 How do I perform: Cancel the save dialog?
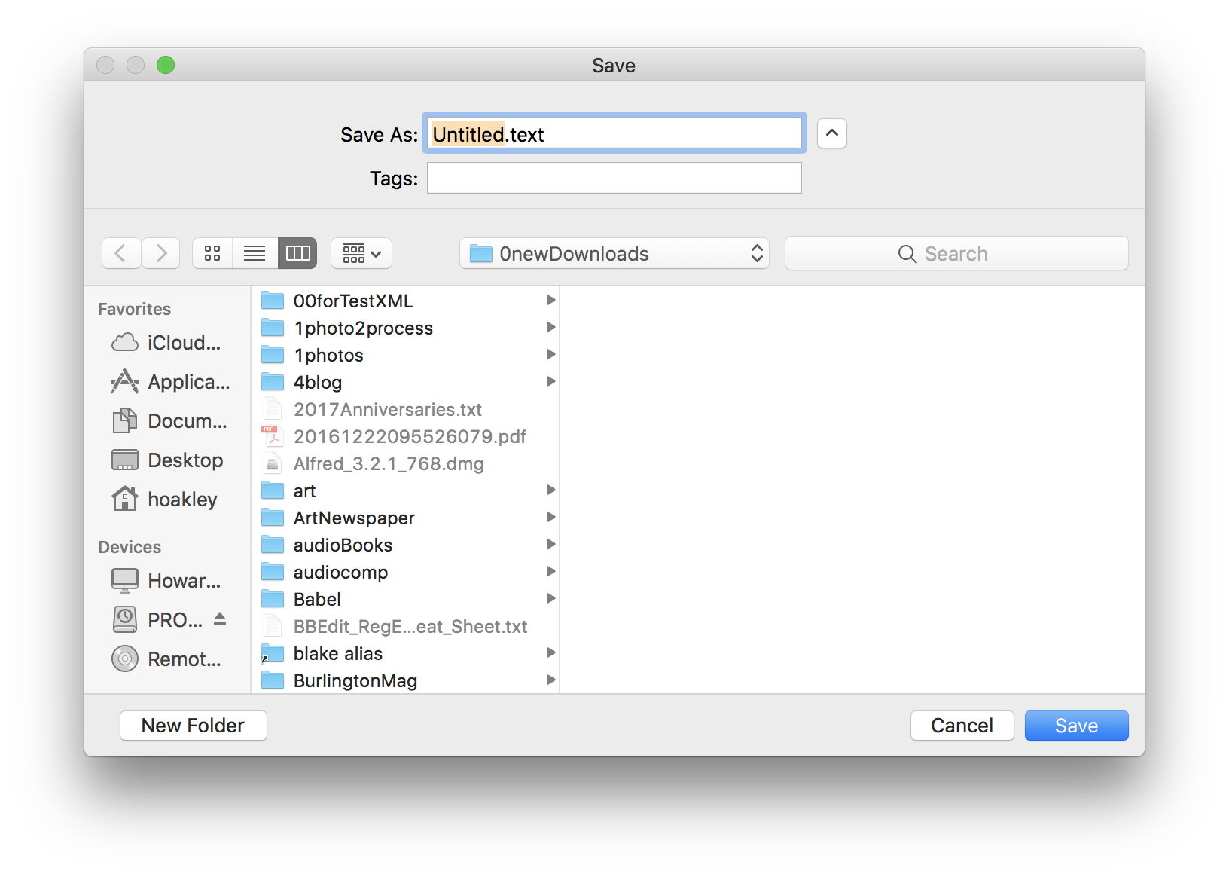[962, 726]
